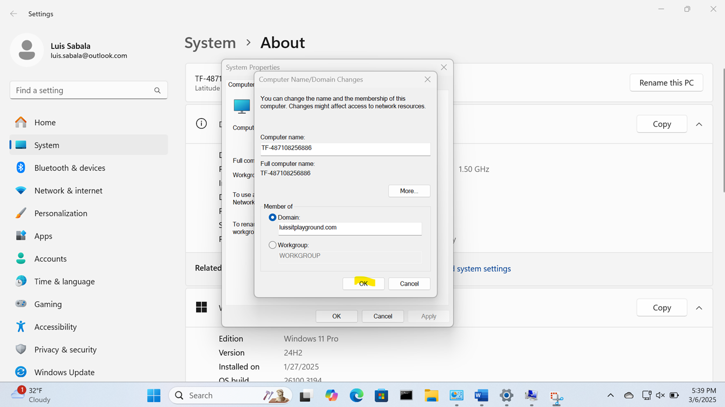Open File Explorer from taskbar

point(431,396)
